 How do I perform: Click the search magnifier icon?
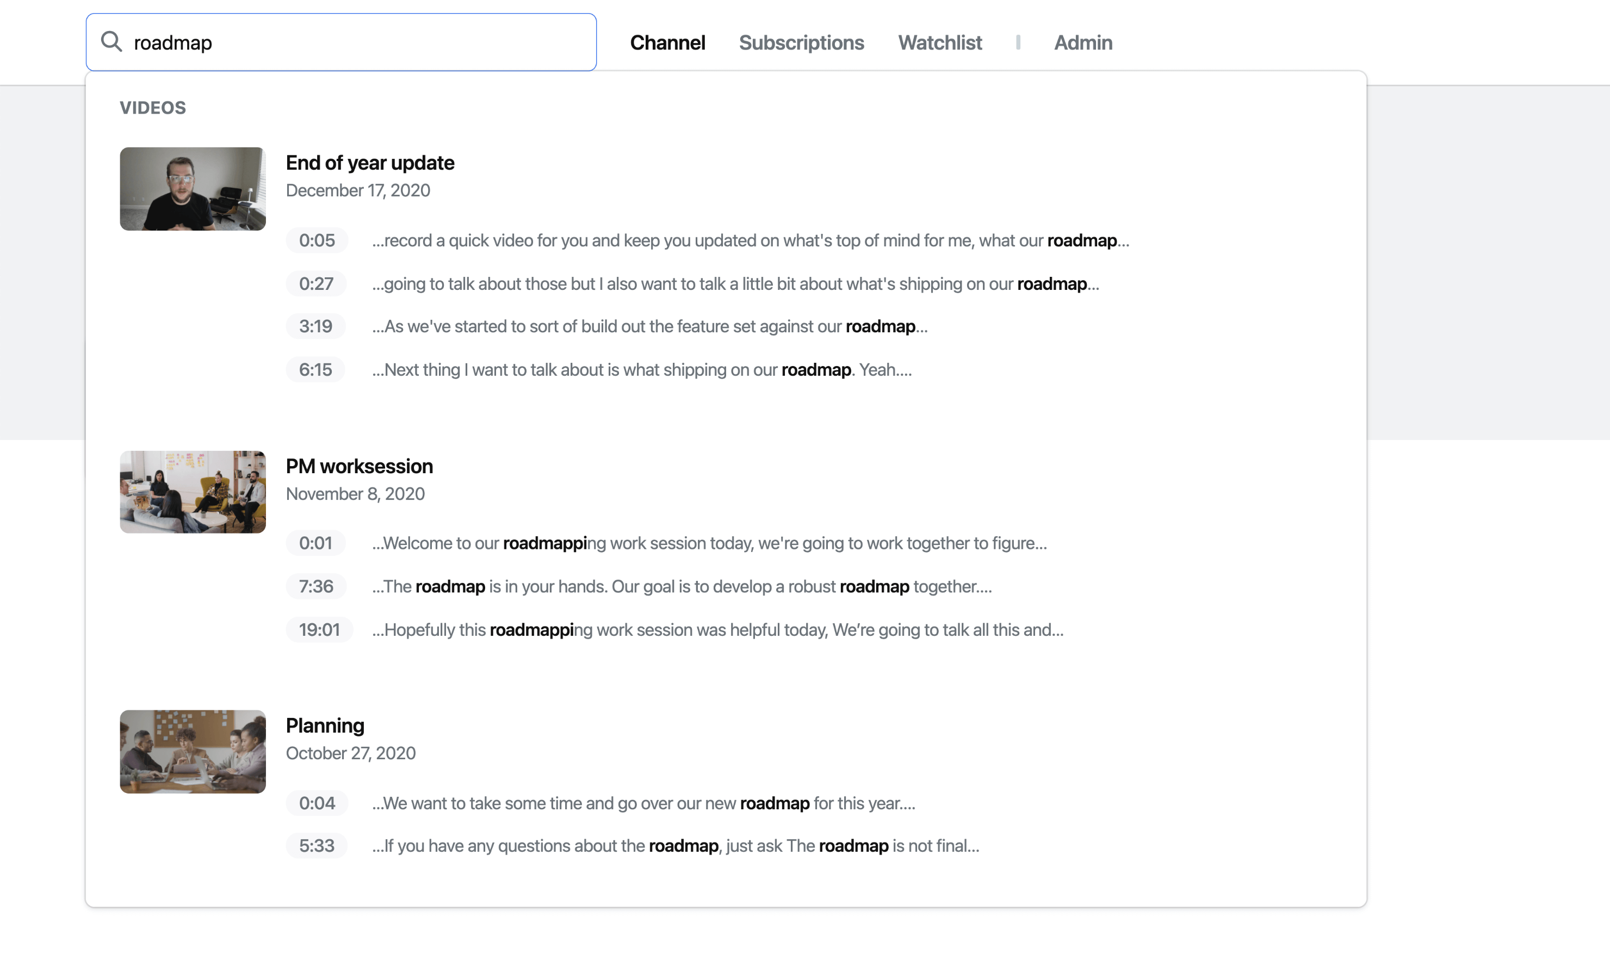coord(112,42)
